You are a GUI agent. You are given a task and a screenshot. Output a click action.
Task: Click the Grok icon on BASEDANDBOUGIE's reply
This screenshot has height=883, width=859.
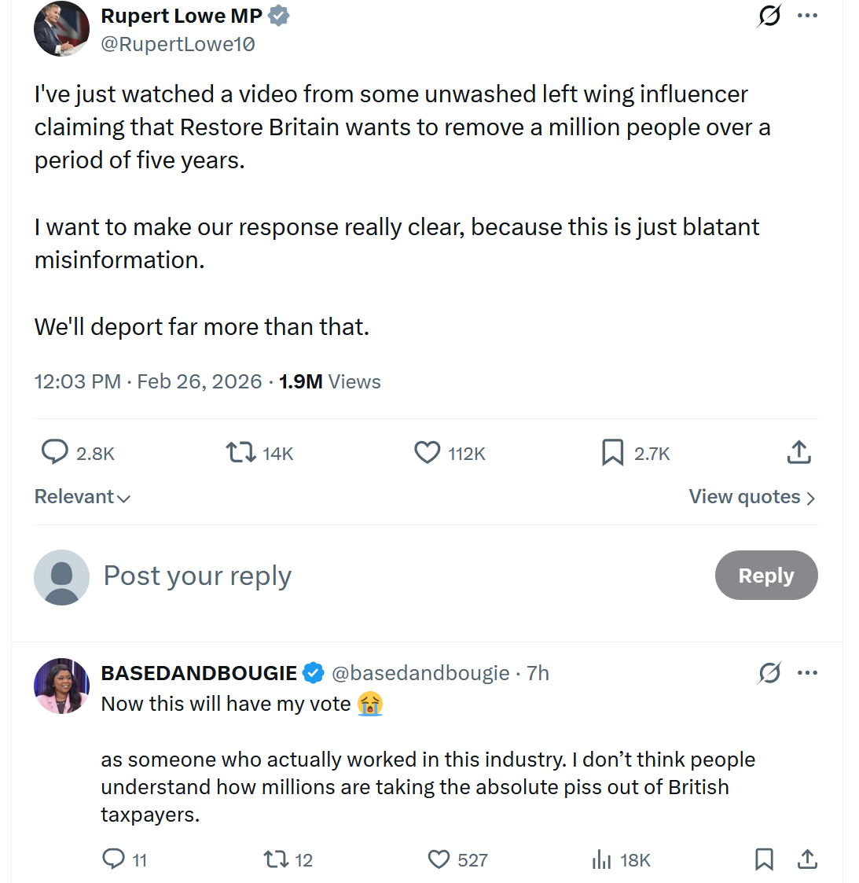coord(769,673)
